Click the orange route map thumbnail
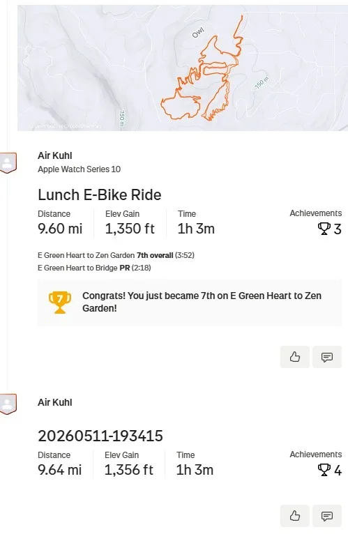Viewport: 348px width, 534px height. click(x=183, y=68)
